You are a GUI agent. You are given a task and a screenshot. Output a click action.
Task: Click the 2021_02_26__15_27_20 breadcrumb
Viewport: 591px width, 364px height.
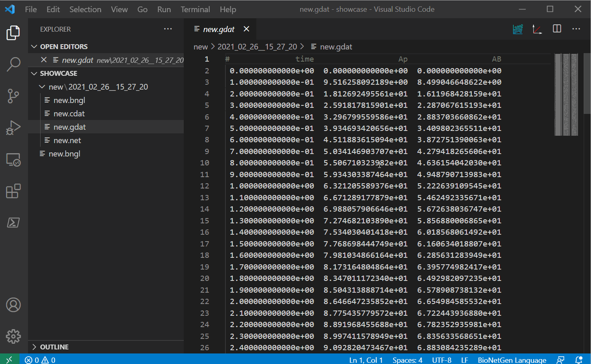257,47
